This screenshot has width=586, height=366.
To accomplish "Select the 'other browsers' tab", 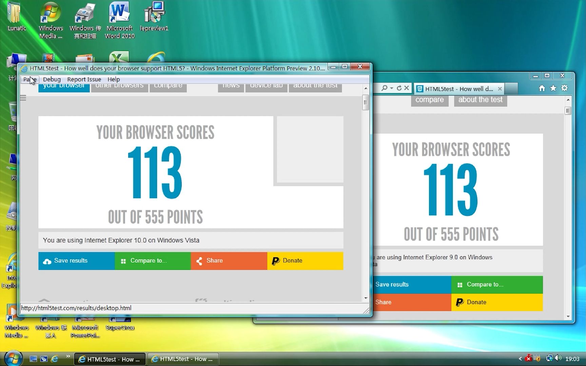I will [x=119, y=87].
